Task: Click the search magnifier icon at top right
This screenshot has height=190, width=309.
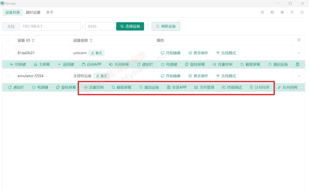Action: (302, 12)
